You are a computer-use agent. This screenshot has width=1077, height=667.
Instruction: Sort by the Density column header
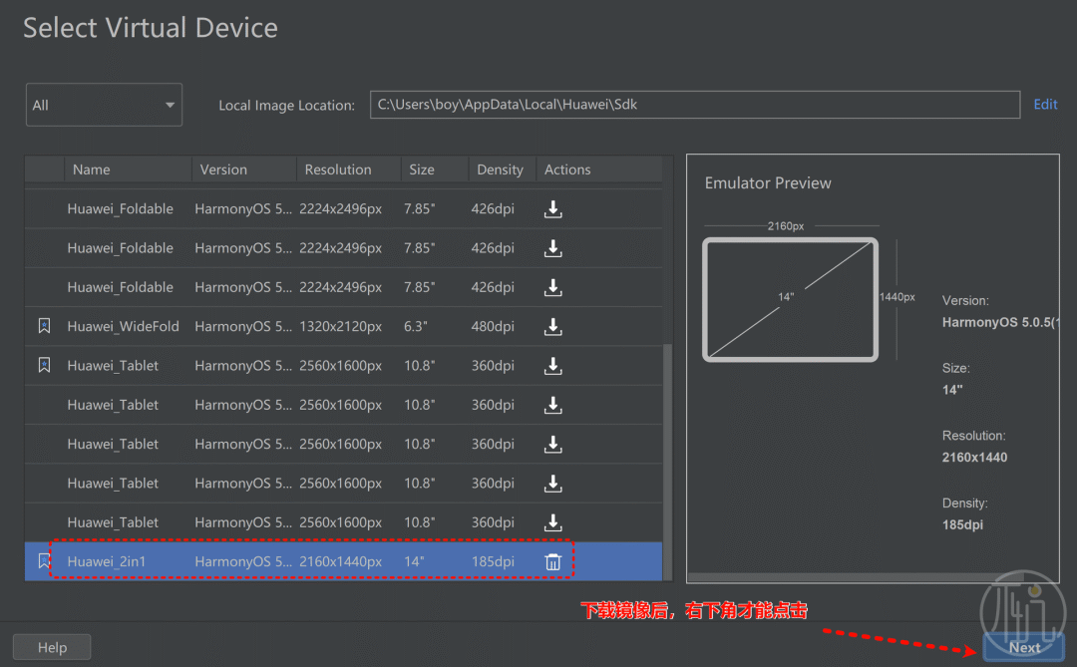502,169
